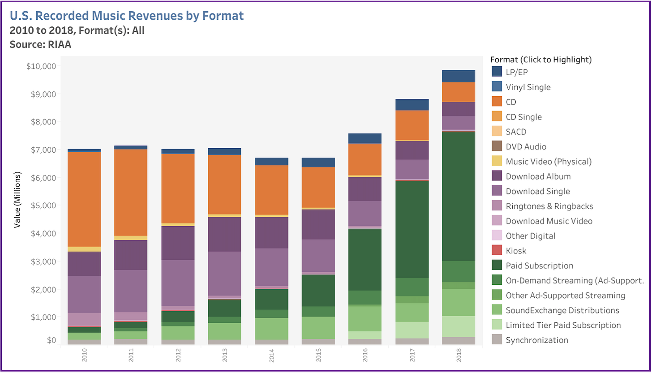Click the Music Video (Physical) yellow swatch
Screen dimensions: 652x373
497,161
